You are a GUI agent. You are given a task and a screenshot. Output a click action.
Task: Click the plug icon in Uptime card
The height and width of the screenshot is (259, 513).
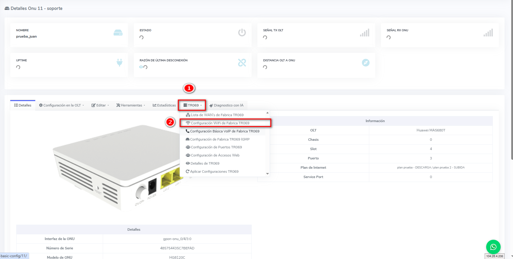[120, 63]
